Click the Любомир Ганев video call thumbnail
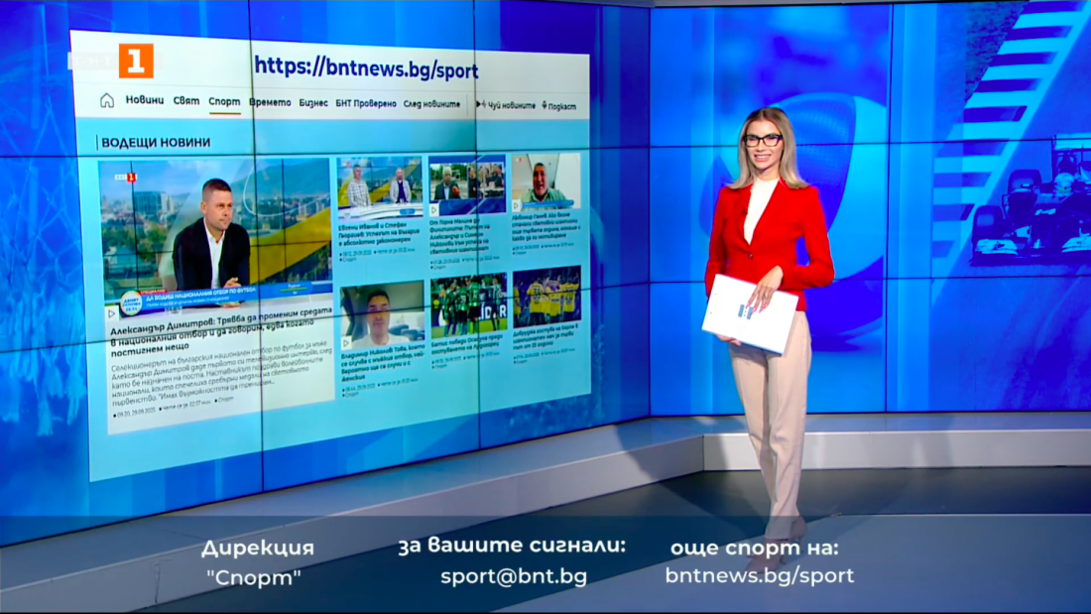The width and height of the screenshot is (1091, 614). tap(545, 183)
